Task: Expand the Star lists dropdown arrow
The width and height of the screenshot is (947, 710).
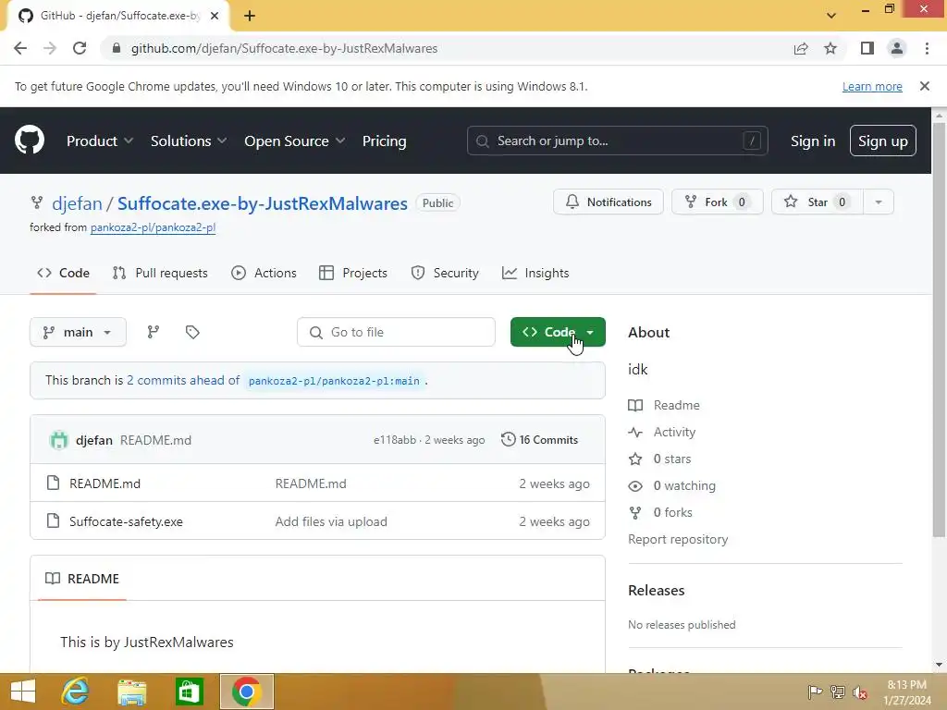Action: (879, 202)
